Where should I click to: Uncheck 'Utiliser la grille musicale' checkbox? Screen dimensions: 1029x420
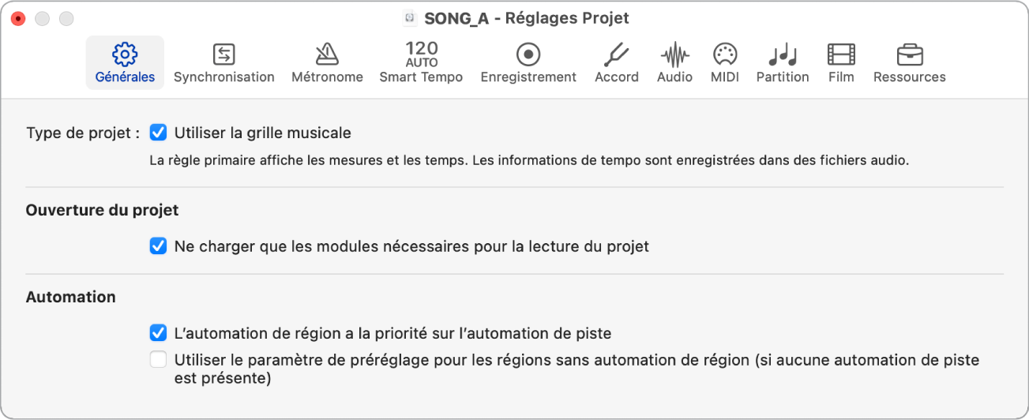(158, 133)
